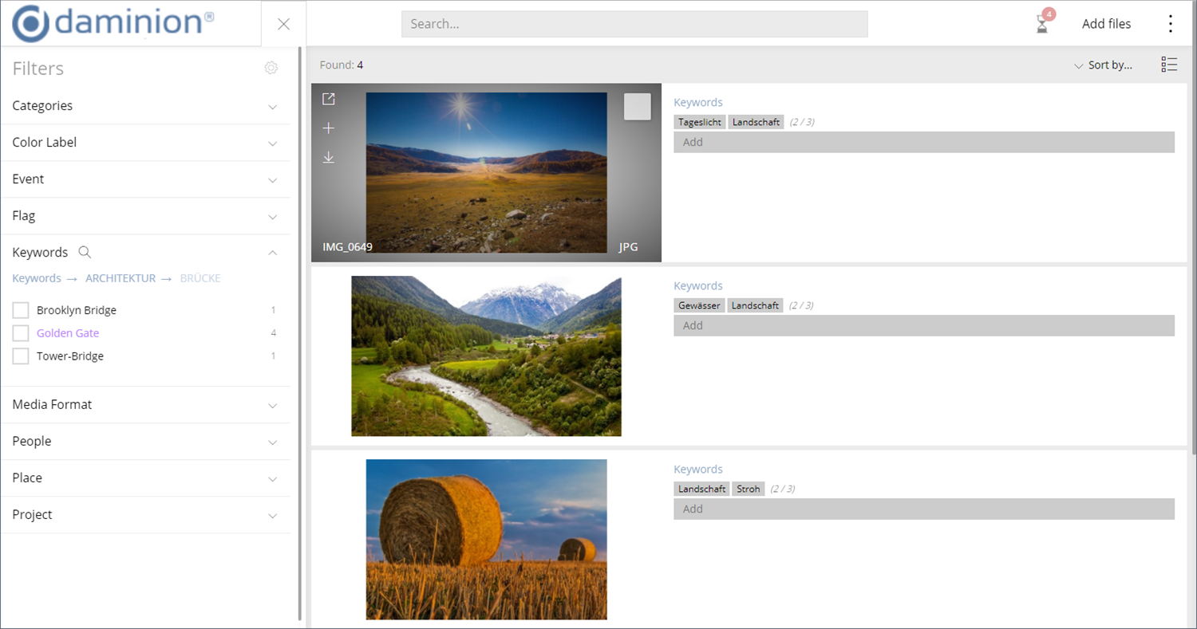Click the plus icon on IMG_0649 thumbnail
This screenshot has height=629, width=1197.
tap(329, 128)
